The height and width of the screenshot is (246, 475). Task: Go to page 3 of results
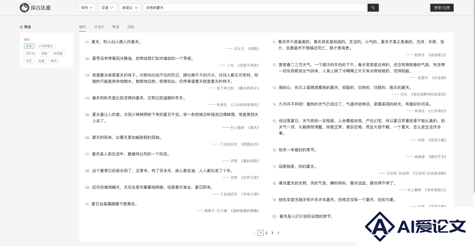[273, 233]
